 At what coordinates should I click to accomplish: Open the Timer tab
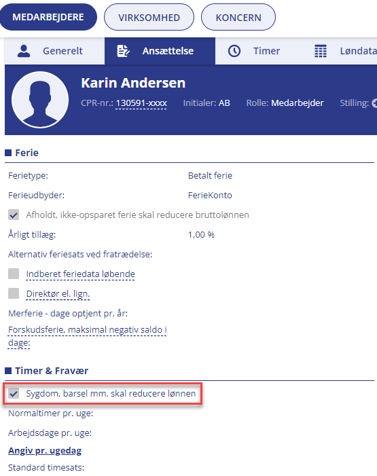[x=254, y=51]
